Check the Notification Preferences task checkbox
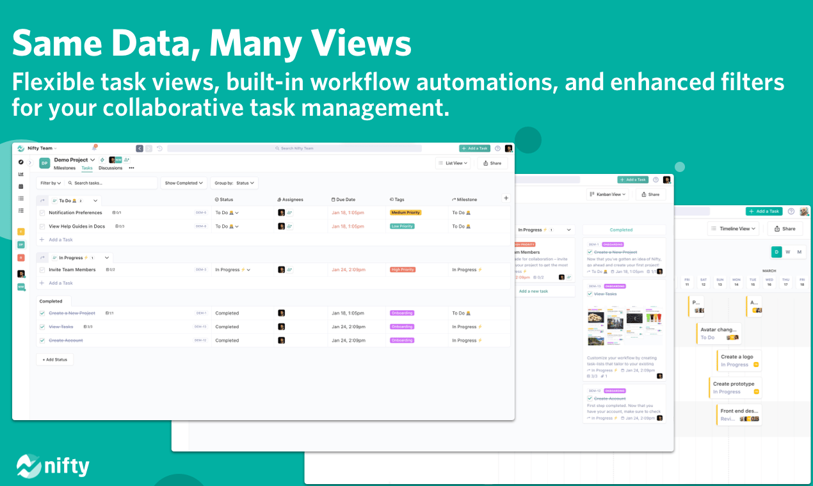Screen dimensions: 813x486 [42, 213]
